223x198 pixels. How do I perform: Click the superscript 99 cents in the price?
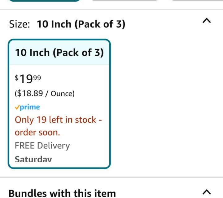tap(37, 77)
